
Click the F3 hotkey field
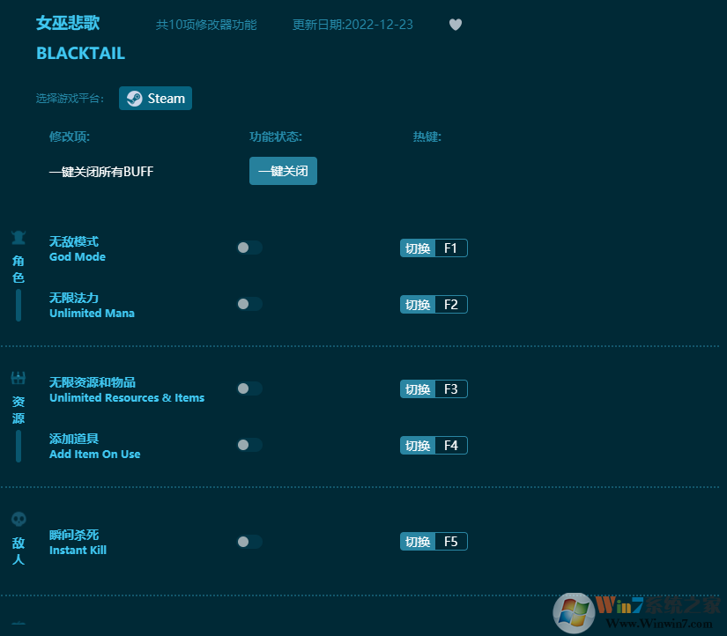451,389
